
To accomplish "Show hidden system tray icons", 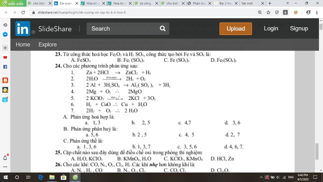I will pyautogui.click(x=261, y=177).
